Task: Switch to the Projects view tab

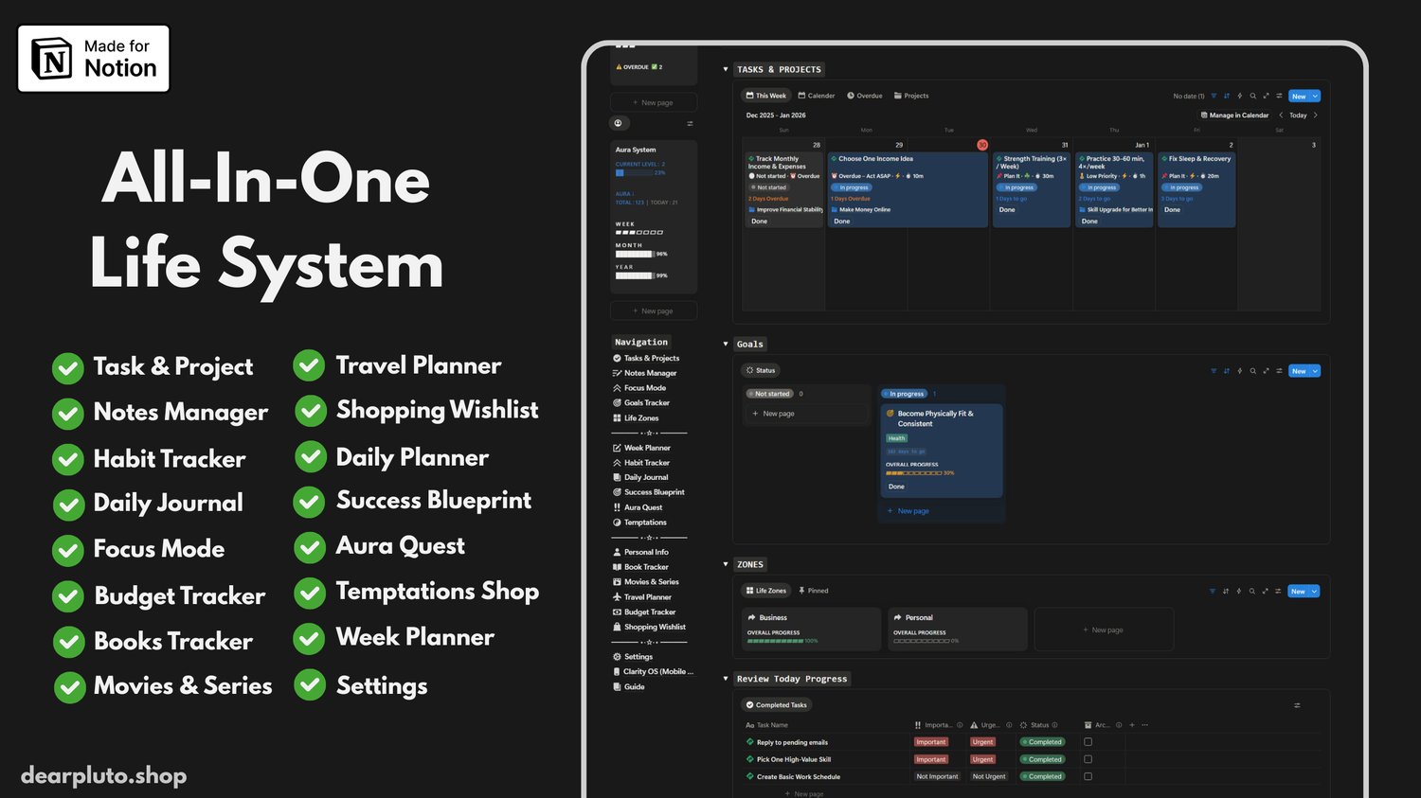Action: click(911, 96)
